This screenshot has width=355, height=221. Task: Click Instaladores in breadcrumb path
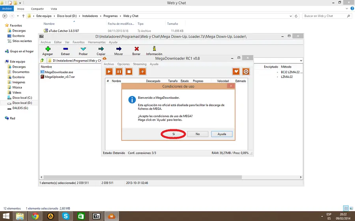pyautogui.click(x=90, y=16)
